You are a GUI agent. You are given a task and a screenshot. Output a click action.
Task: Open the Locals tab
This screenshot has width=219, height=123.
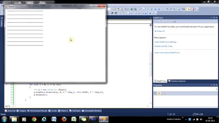[x=52, y=111]
